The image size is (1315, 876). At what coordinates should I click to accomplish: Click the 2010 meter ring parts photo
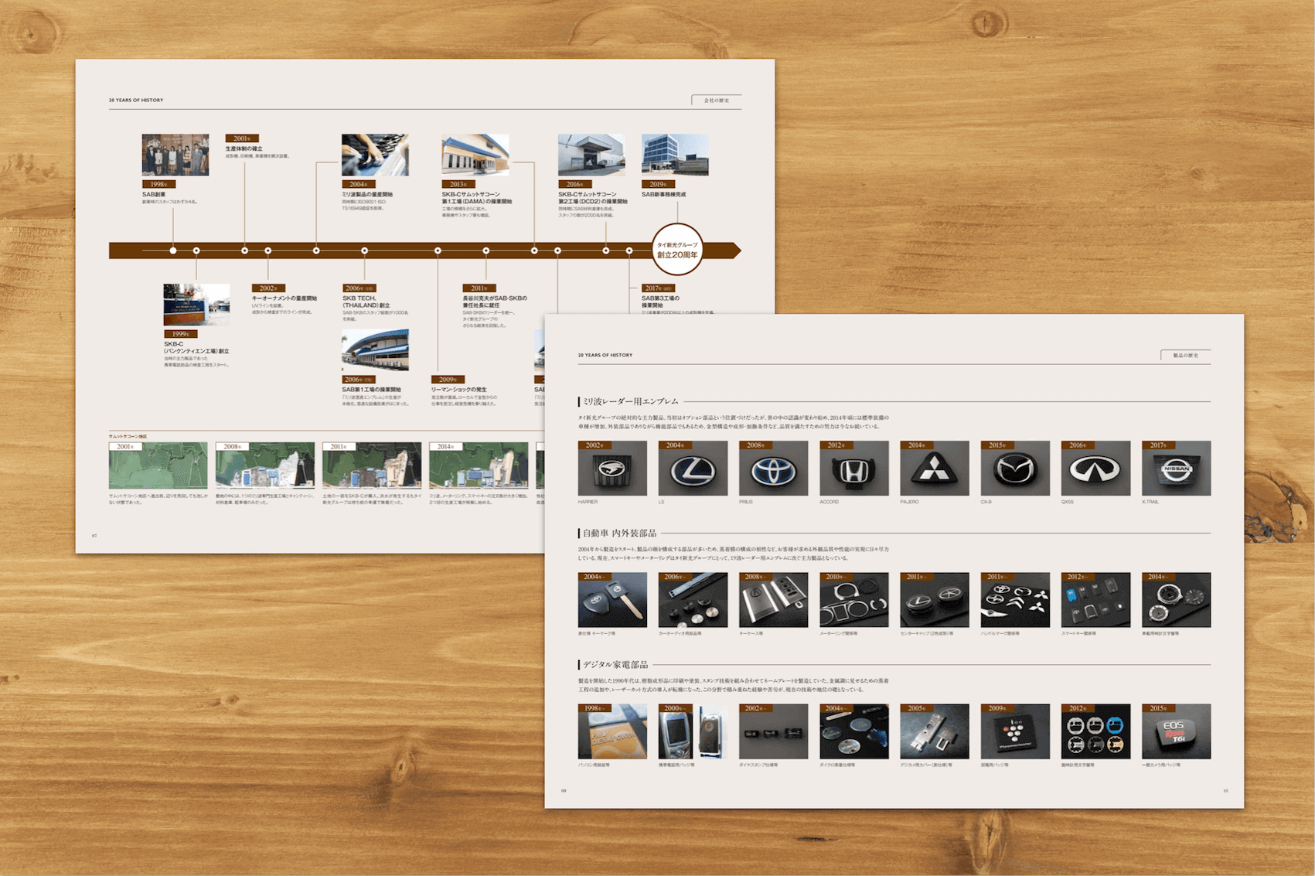853,600
